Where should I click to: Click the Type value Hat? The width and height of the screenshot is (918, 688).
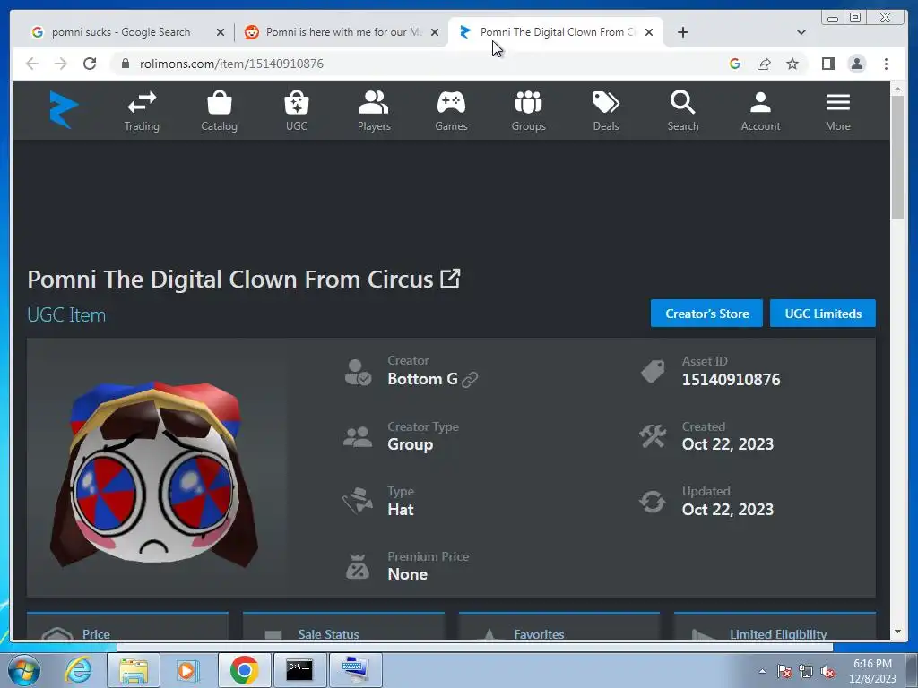pos(401,510)
